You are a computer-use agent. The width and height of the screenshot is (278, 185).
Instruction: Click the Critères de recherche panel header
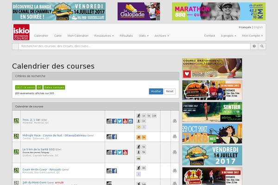click(x=95, y=76)
